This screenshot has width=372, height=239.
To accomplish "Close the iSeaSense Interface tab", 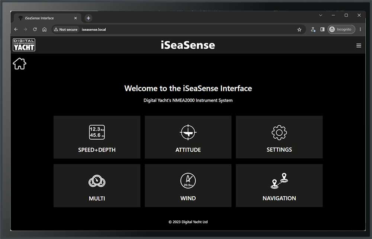I will tap(76, 18).
